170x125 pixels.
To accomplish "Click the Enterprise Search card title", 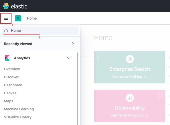I will (x=130, y=69).
